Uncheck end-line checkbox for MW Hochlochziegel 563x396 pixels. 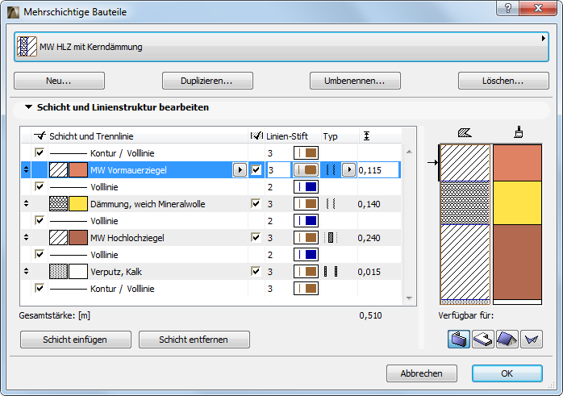point(256,237)
